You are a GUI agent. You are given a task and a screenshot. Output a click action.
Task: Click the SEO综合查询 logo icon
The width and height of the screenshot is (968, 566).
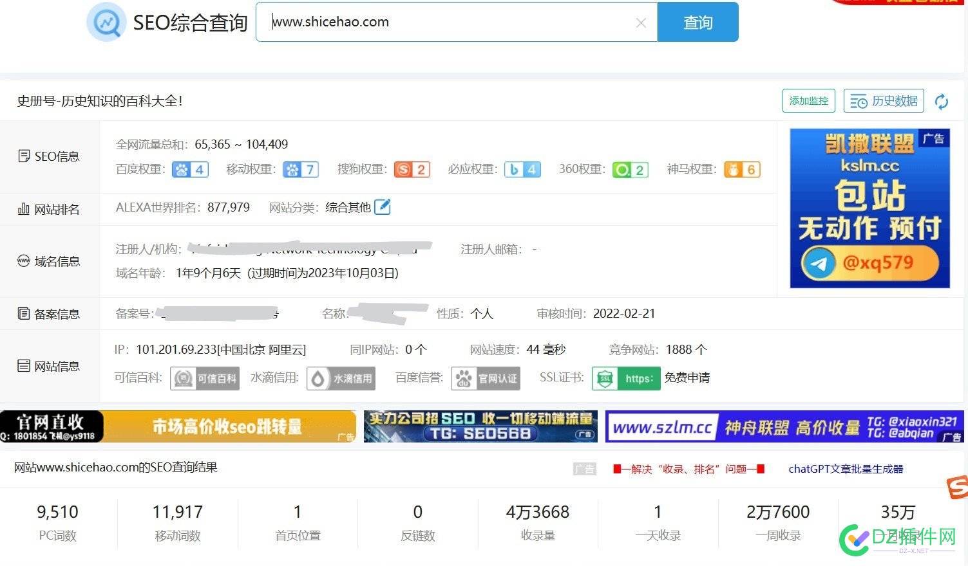[106, 23]
